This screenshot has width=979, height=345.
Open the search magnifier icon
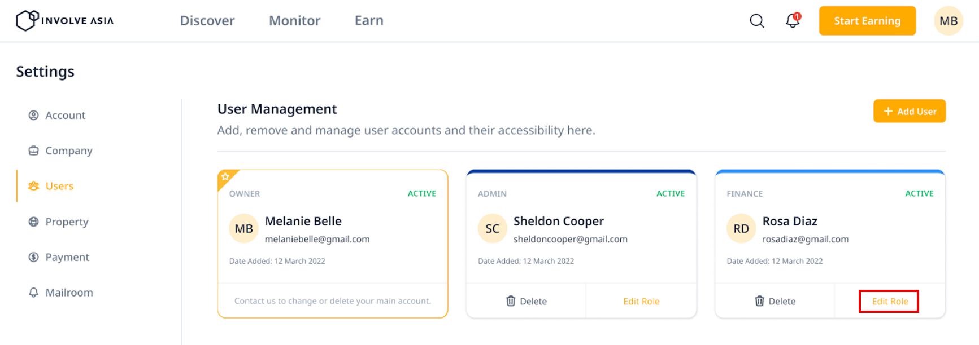click(757, 21)
